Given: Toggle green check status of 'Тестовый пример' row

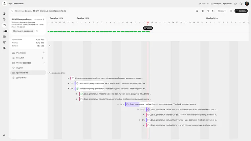Looking at the screenshot, I should [77, 89].
